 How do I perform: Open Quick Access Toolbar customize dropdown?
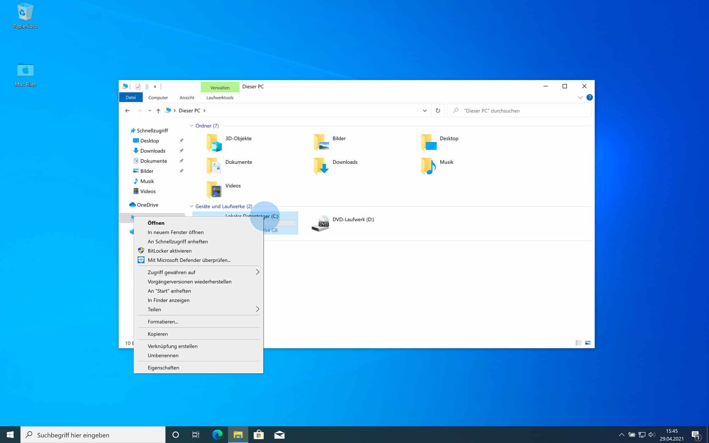click(155, 86)
